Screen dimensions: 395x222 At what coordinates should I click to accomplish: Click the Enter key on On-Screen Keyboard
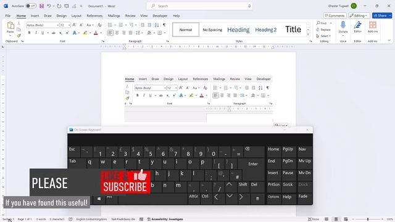(x=253, y=164)
